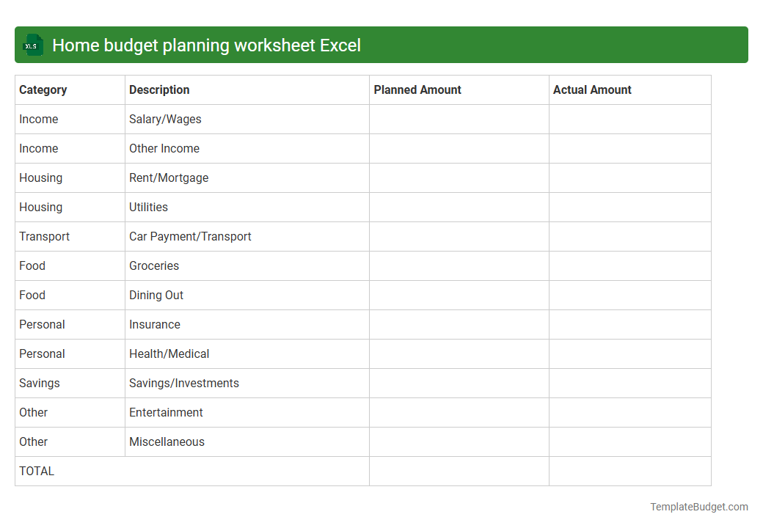Click the Actual Amount column header
The width and height of the screenshot is (763, 528).
pos(592,89)
